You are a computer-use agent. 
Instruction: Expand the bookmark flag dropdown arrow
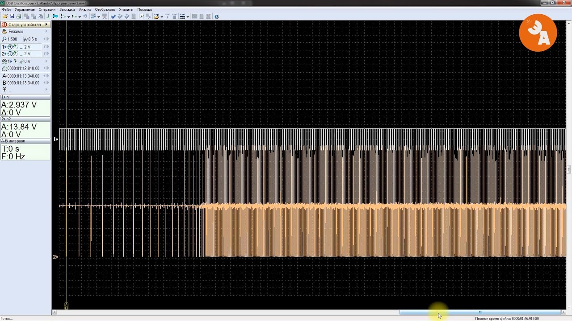pyautogui.click(x=99, y=17)
